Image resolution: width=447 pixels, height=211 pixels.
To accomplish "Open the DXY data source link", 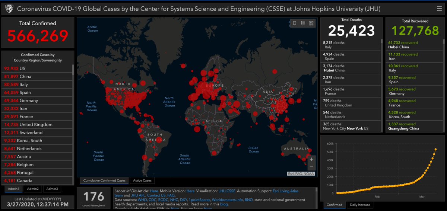I will [184, 199].
